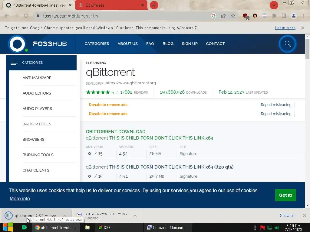
Task: Open the File Explorer folder on taskbar
Action: point(87,227)
